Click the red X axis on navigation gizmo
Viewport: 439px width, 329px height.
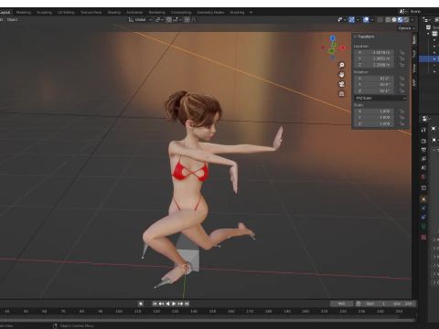pyautogui.click(x=343, y=48)
